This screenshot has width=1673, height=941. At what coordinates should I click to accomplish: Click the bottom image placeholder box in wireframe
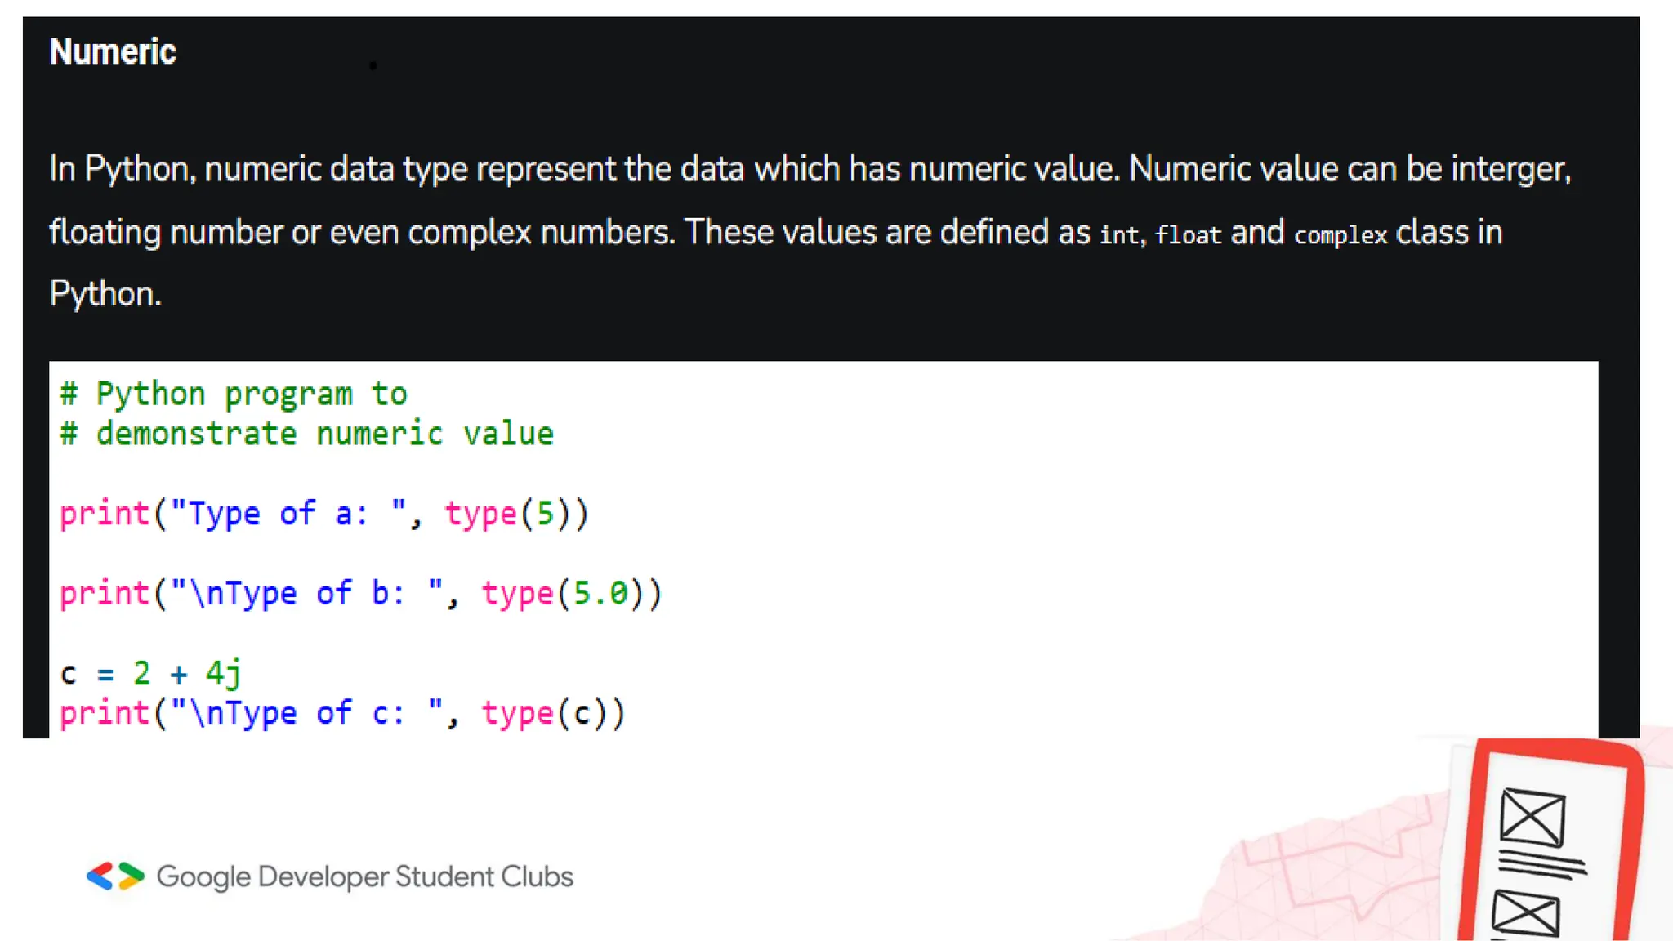click(x=1526, y=913)
